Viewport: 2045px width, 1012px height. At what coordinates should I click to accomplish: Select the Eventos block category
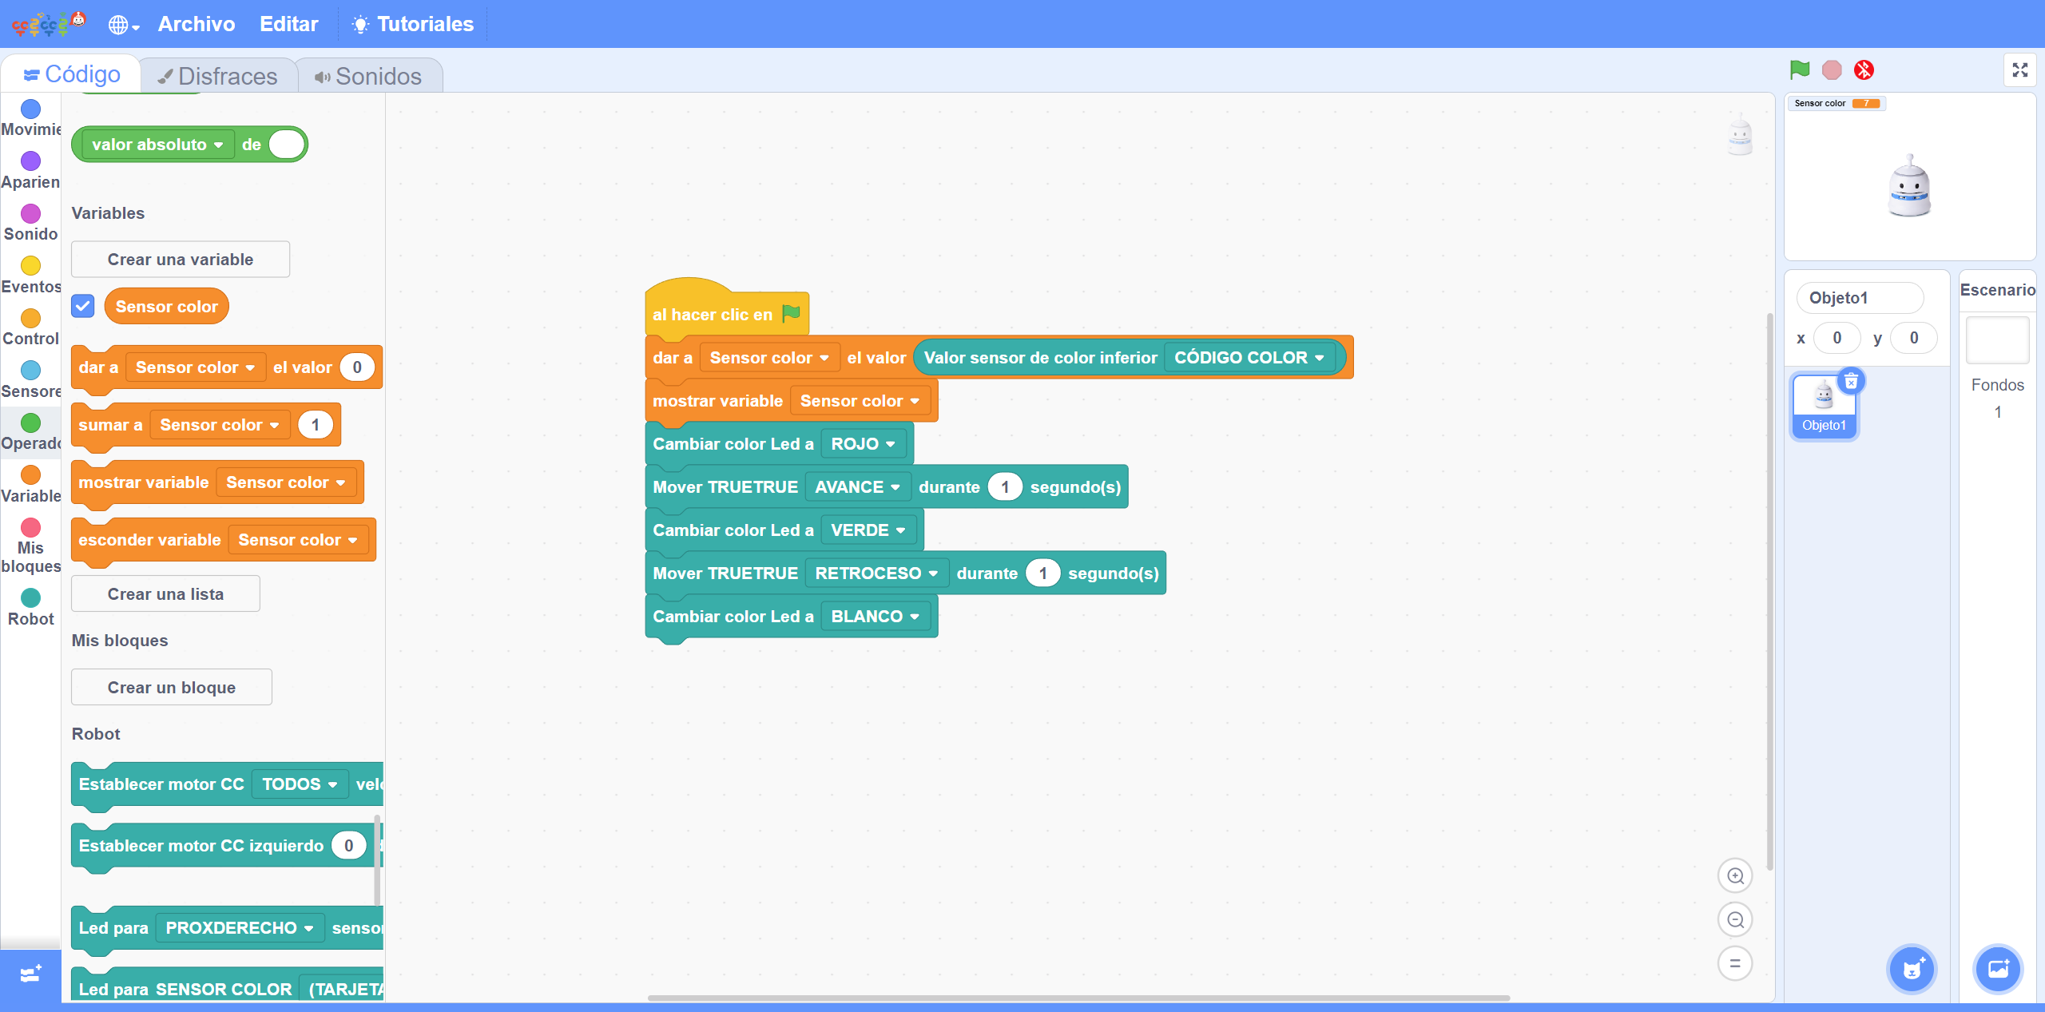coord(30,274)
